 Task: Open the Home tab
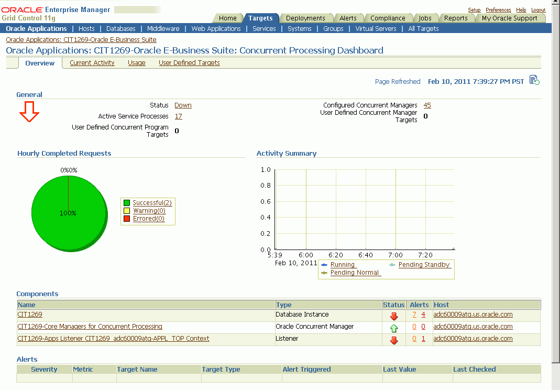[x=227, y=18]
